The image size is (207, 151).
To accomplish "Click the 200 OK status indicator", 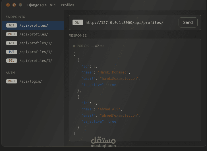I will click(x=81, y=46).
